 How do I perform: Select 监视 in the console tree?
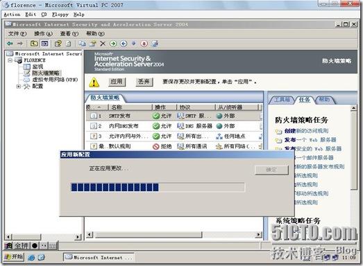click(37, 66)
